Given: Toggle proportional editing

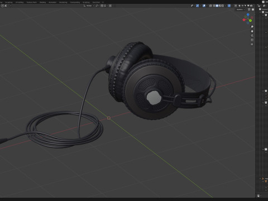Looking at the screenshot, I should coord(110,6).
